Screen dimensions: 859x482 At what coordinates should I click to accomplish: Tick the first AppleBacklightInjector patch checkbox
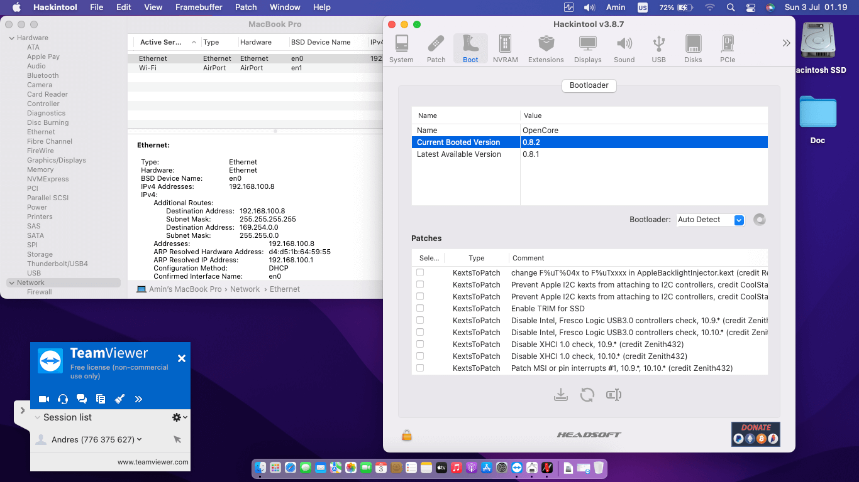coord(420,272)
